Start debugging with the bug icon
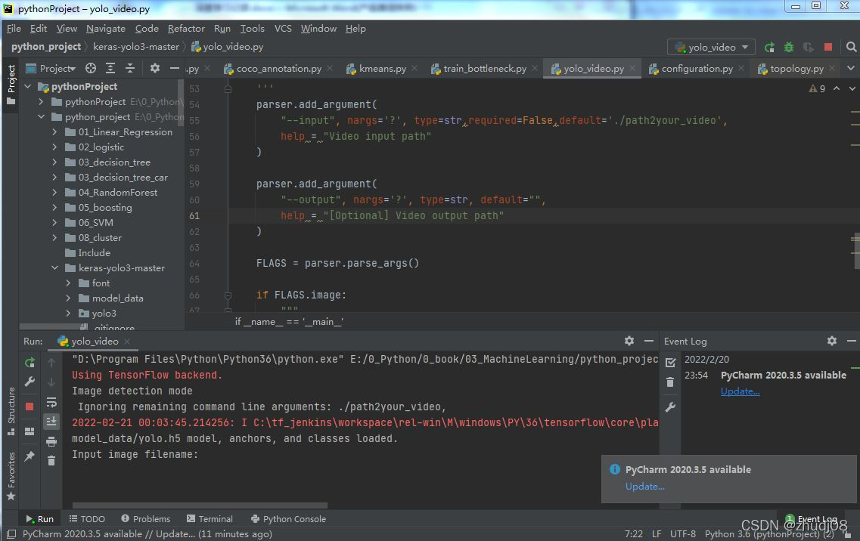 point(789,47)
